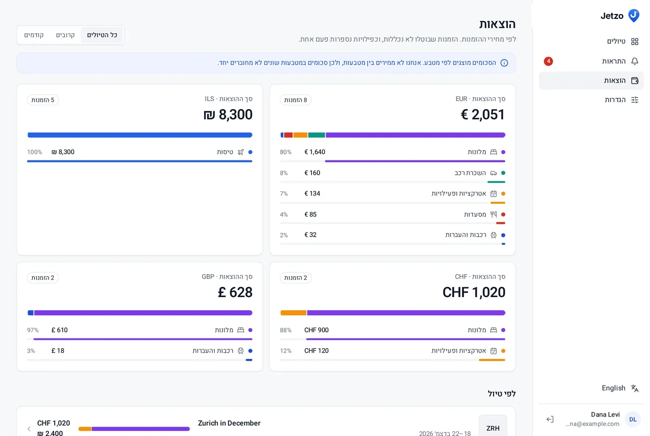The image size is (650, 436).
Task: Select הוצאות wallet icon in sidebar
Action: coord(635,81)
